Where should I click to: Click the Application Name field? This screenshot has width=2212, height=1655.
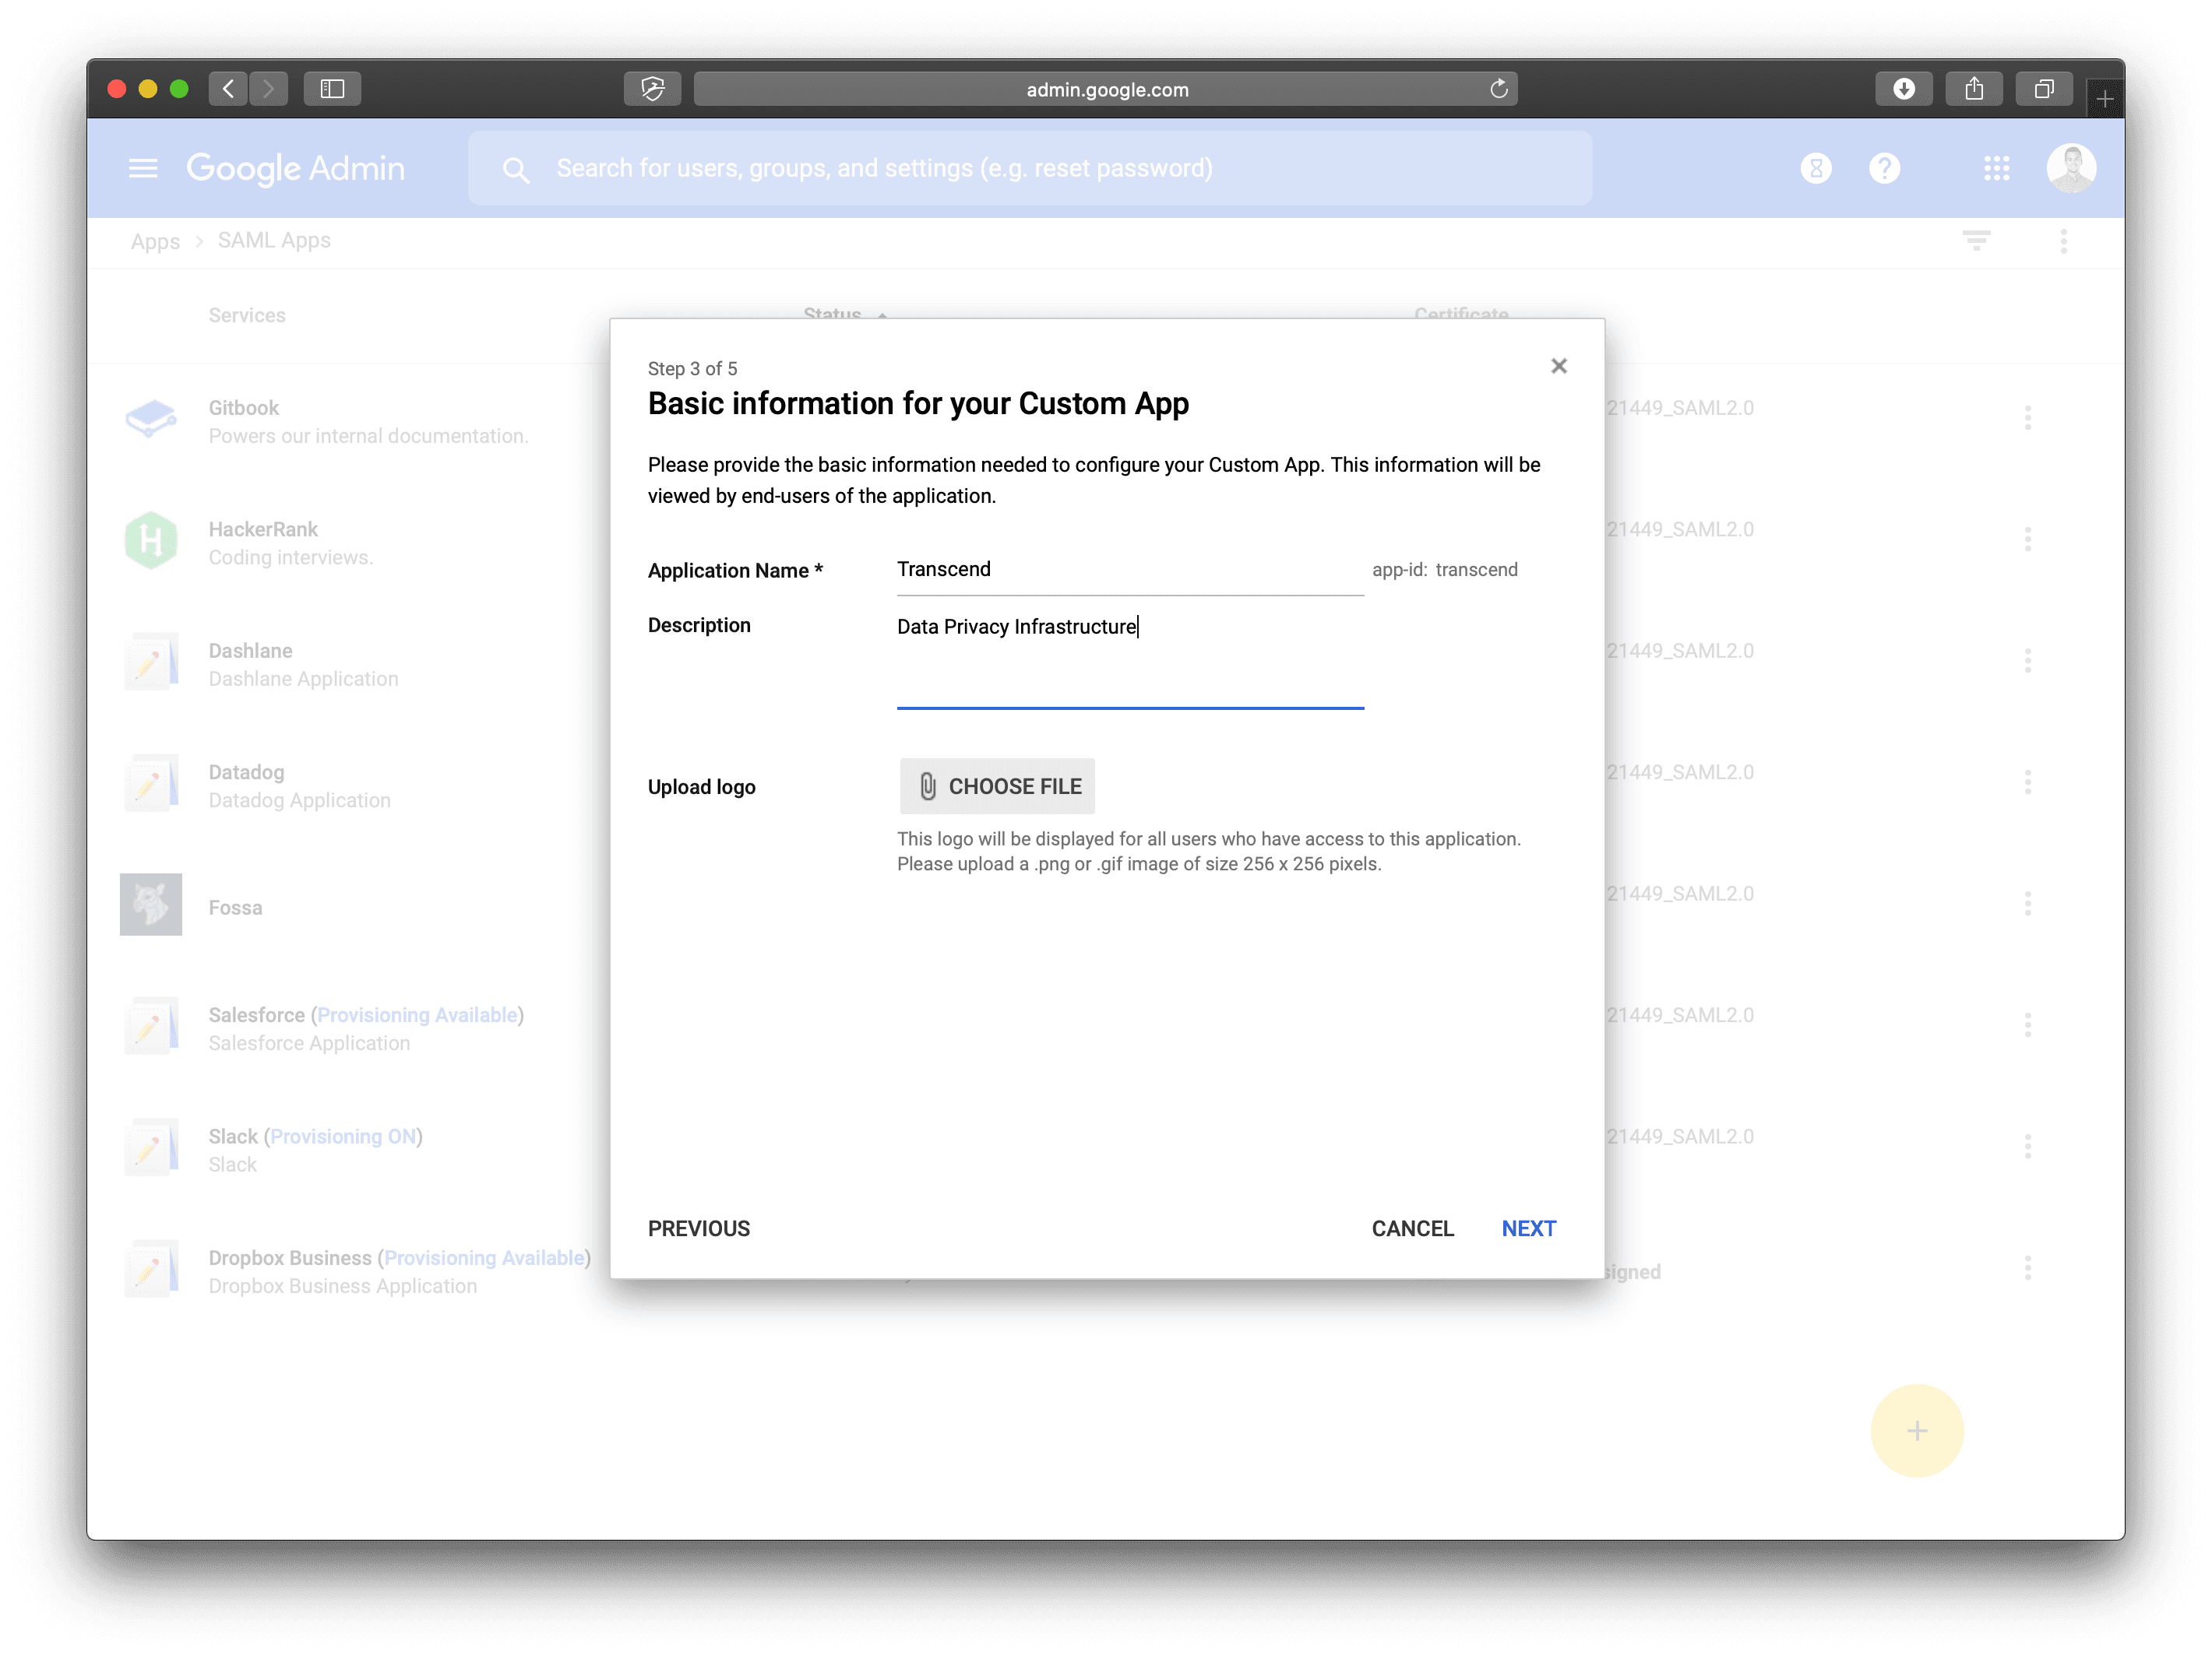pos(1129,570)
